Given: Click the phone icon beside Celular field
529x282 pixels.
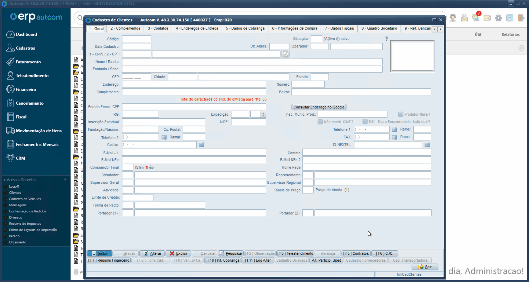Looking at the screenshot, I should tap(202, 145).
